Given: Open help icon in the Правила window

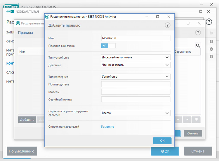Looking at the screenshot, I should tap(198, 32).
